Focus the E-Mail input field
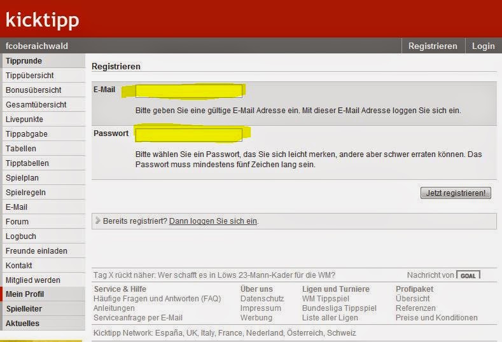 189,91
